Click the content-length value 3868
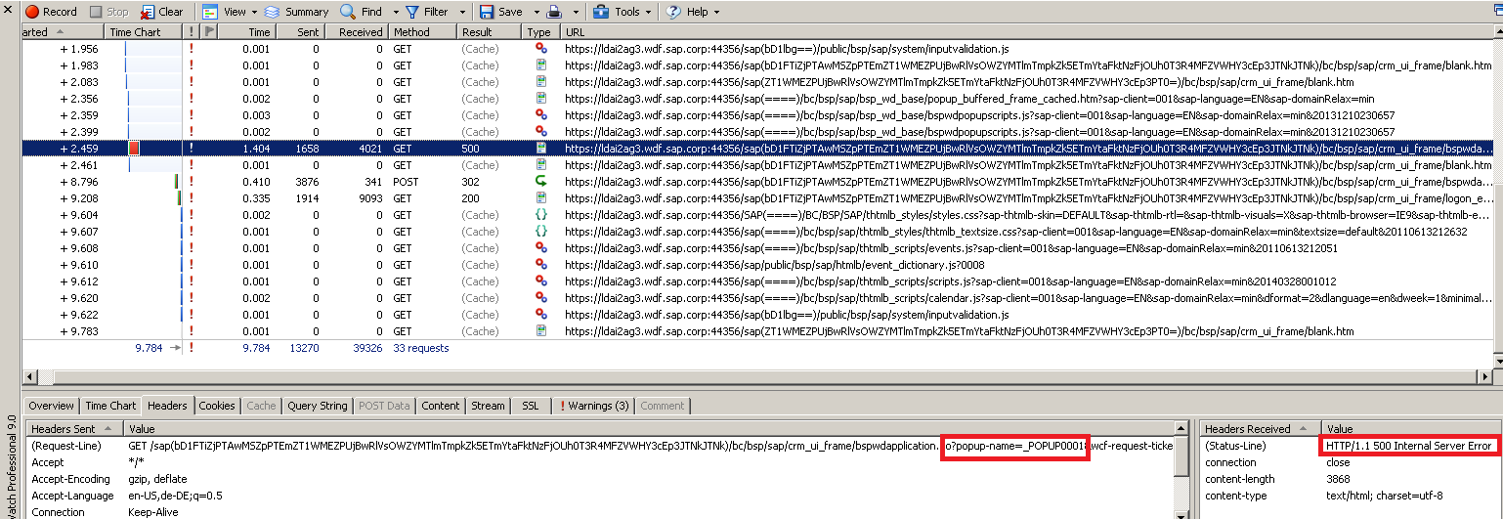This screenshot has height=519, width=1503. tap(1338, 479)
